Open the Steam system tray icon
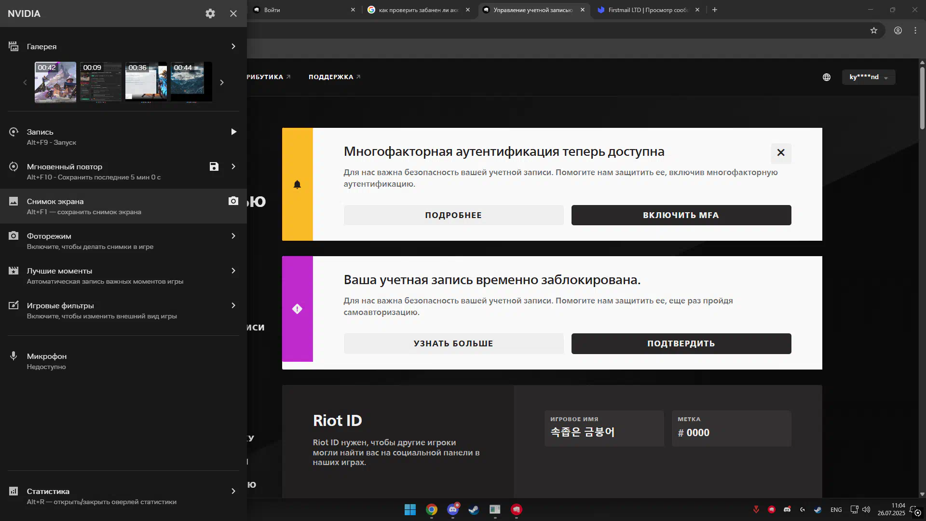This screenshot has height=521, width=926. (818, 509)
